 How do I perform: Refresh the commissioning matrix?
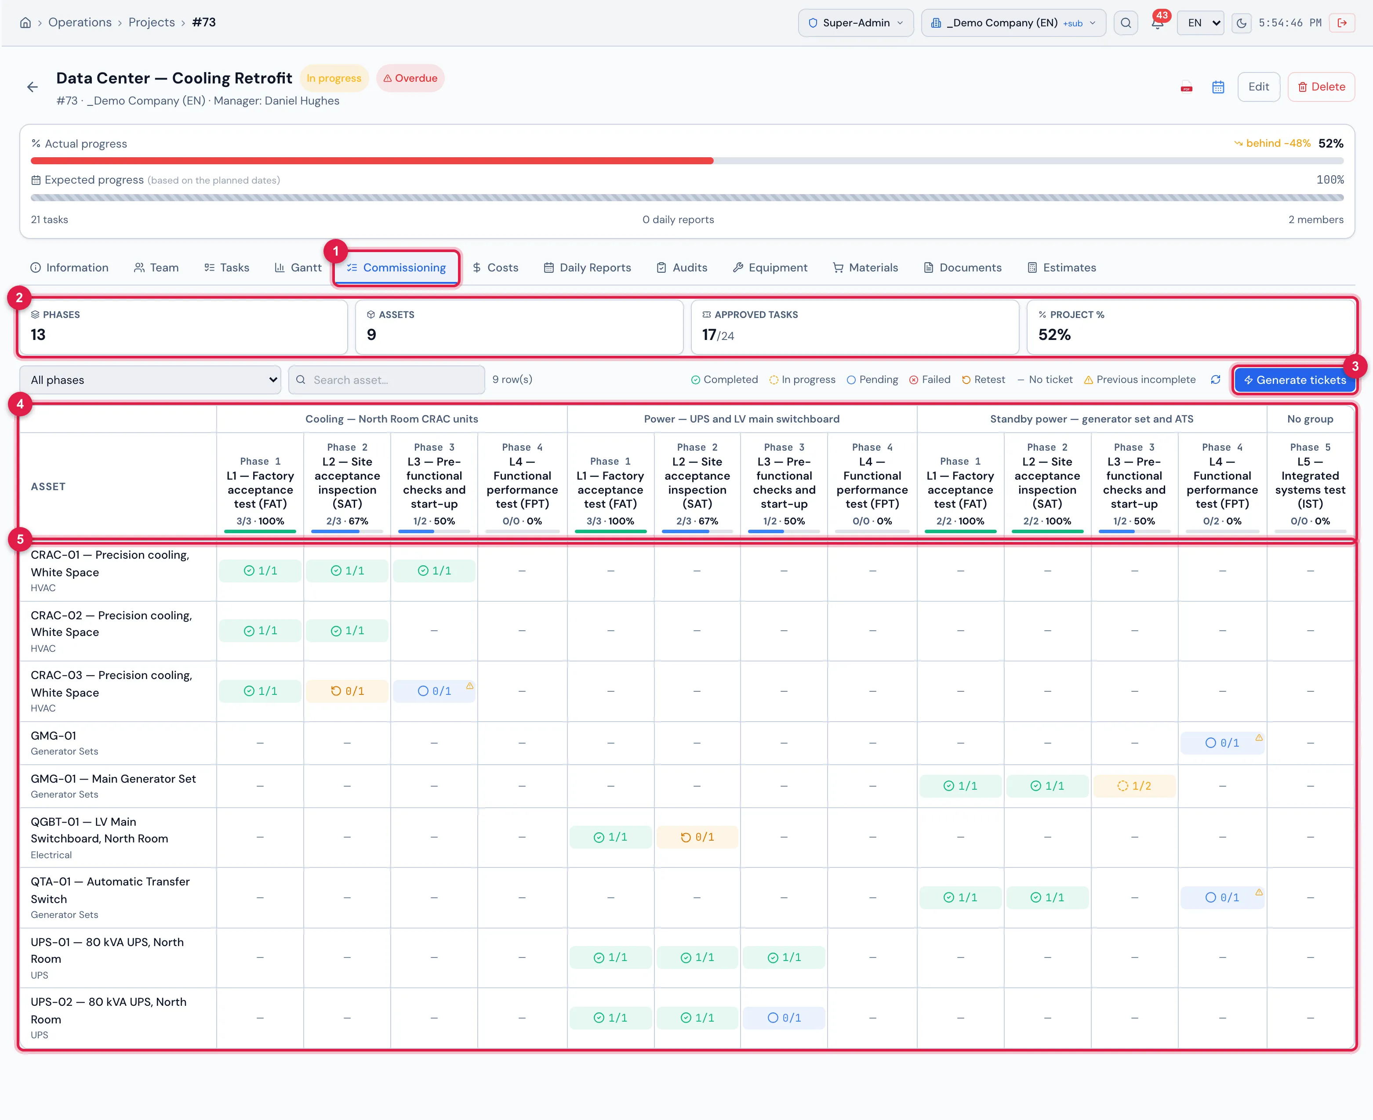click(1215, 379)
